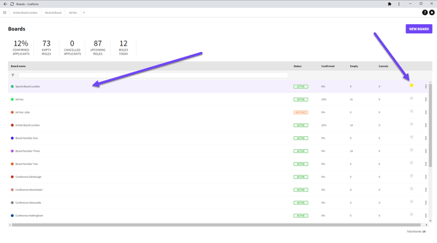Open the options menu for Conference Nottingham
Image resolution: width=437 pixels, height=243 pixels.
(425, 216)
